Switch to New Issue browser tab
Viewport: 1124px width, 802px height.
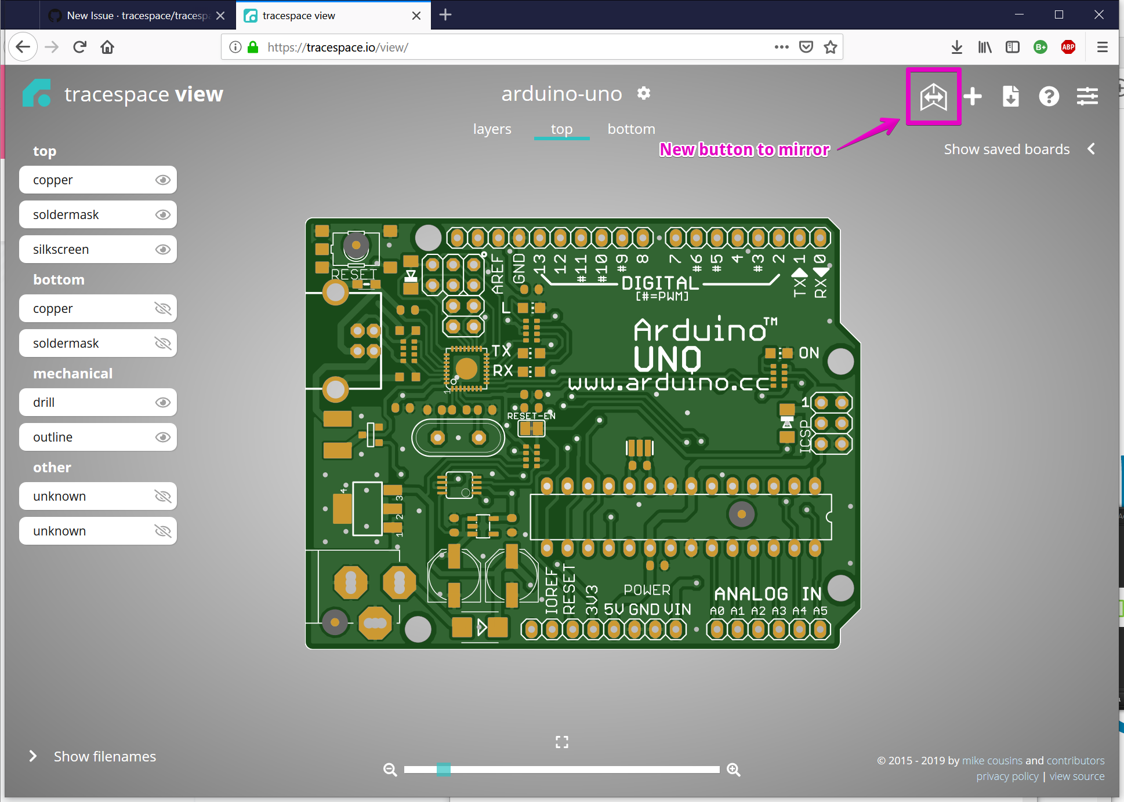(x=137, y=16)
